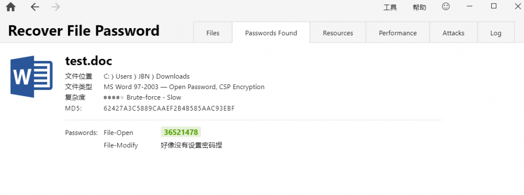Click the forward arrow navigation icon
Screen dimensions: 524x195
(x=56, y=7)
